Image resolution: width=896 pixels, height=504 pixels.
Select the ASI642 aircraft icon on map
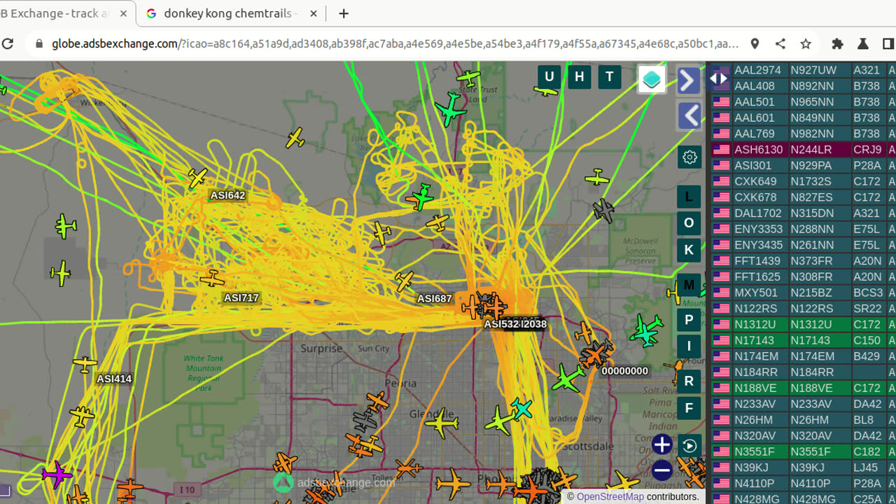pyautogui.click(x=197, y=177)
